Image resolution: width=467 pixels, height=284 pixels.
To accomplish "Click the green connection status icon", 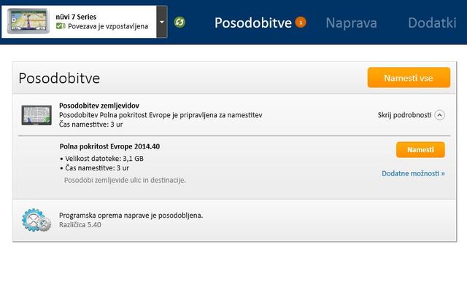I will click(61, 26).
